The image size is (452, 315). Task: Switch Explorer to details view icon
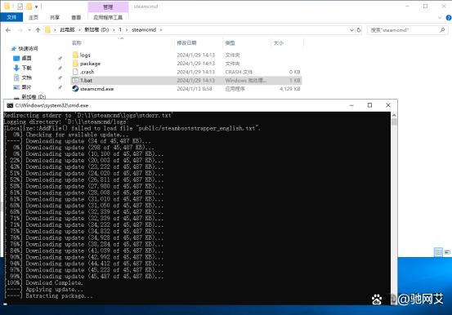[x=438, y=252]
